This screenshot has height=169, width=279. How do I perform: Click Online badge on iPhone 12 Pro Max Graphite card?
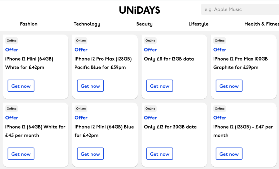220,40
